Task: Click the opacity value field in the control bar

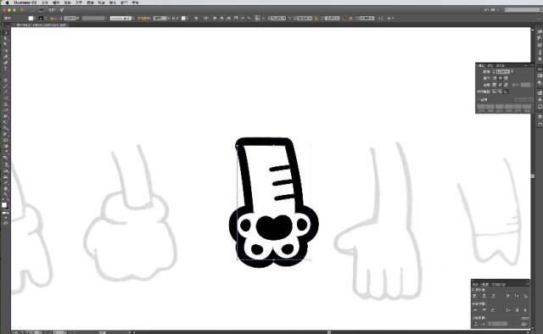Action: point(159,18)
